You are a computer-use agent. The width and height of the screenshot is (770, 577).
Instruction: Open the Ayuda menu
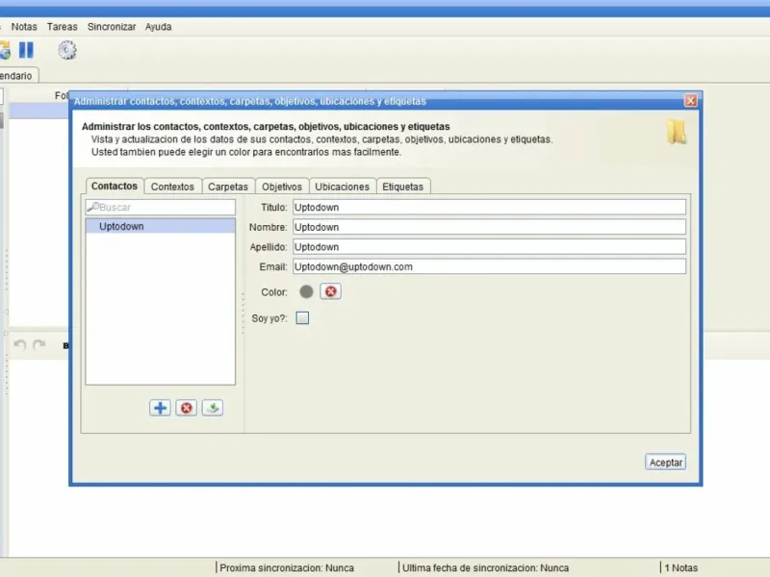click(x=158, y=27)
